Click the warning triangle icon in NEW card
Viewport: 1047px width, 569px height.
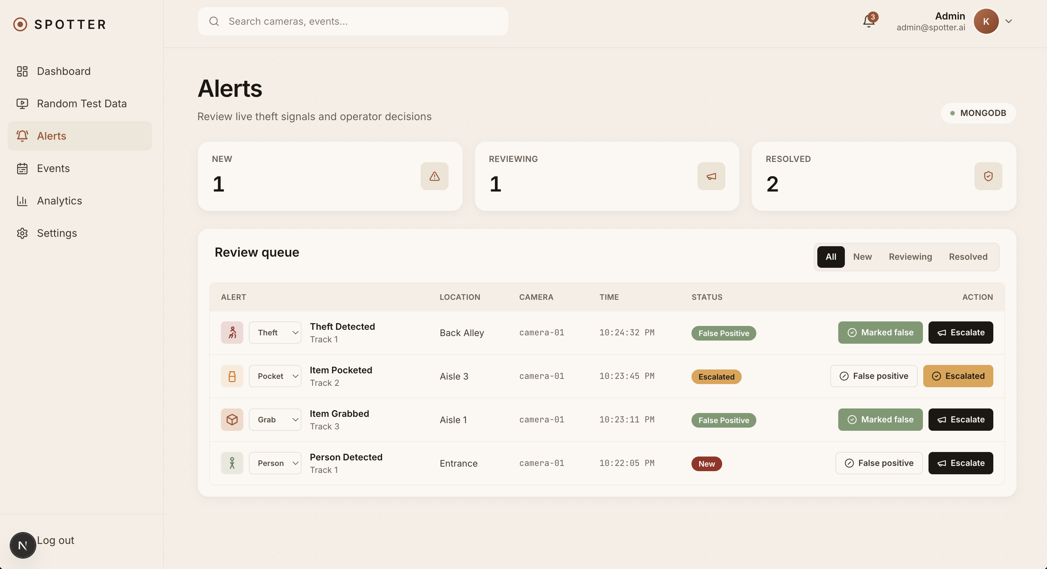[435, 176]
